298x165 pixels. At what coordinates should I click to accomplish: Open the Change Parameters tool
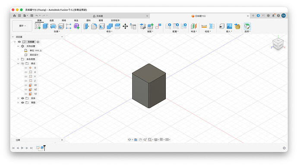point(133,26)
